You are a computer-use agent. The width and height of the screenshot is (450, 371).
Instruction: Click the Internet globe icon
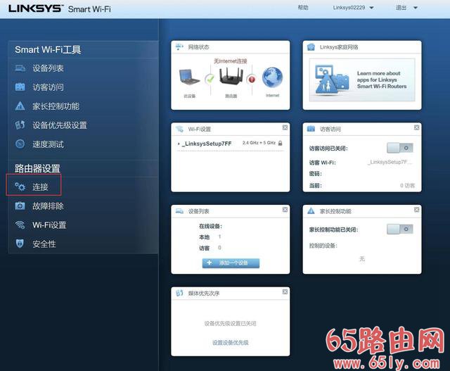[x=272, y=77]
